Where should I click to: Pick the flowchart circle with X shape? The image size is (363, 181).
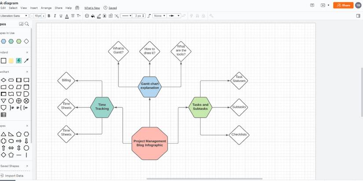26,101
